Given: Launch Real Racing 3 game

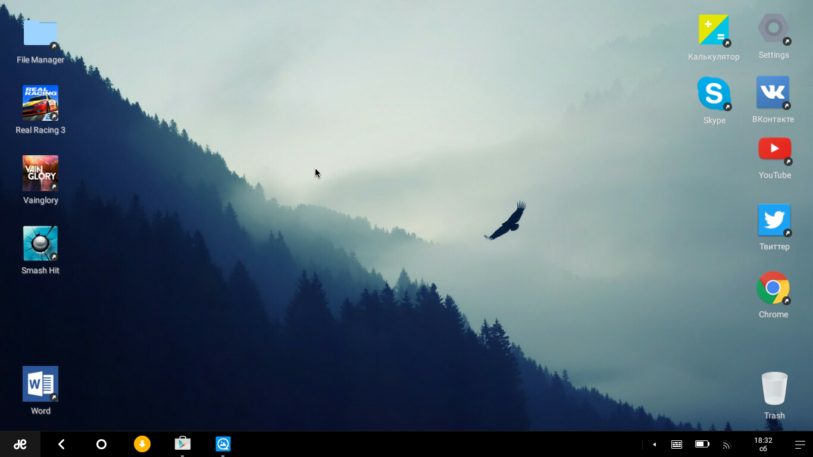Looking at the screenshot, I should click(40, 104).
